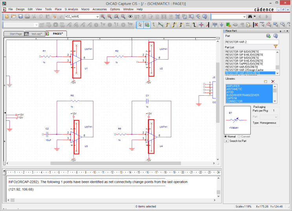Activate the Select arrow tool
292x211 pixels.
(x=140, y=25)
